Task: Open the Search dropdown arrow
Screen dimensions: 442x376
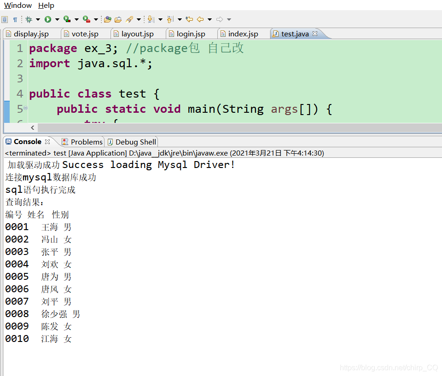Action: 139,19
